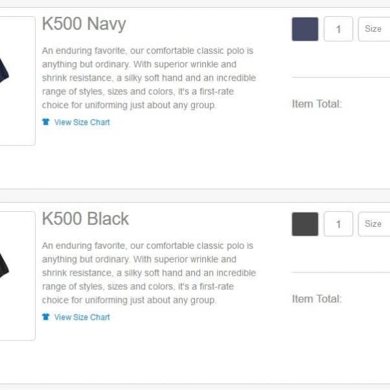The height and width of the screenshot is (390, 390).
Task: Select the black color swatch
Action: coord(305,224)
